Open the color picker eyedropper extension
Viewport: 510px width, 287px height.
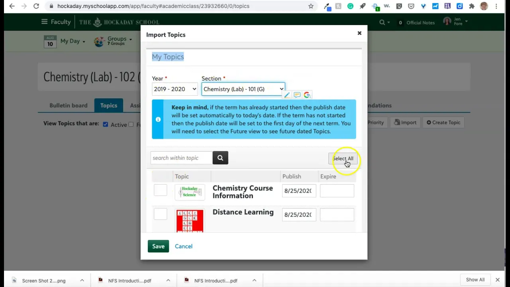point(327,6)
